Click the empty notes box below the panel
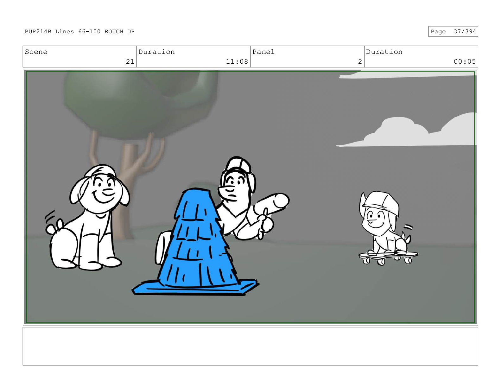The height and width of the screenshot is (388, 501). (250, 346)
